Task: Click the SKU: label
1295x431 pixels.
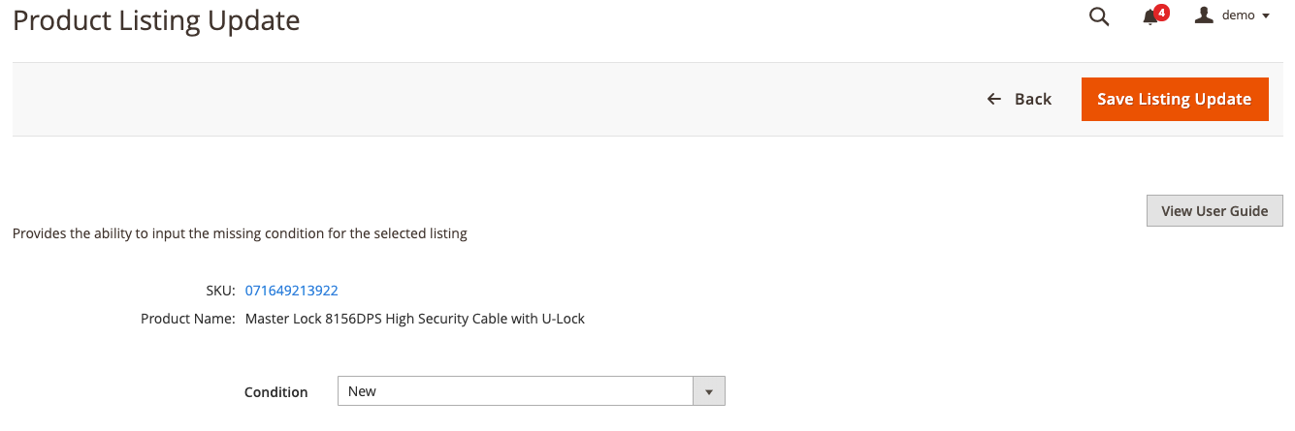Action: (220, 291)
